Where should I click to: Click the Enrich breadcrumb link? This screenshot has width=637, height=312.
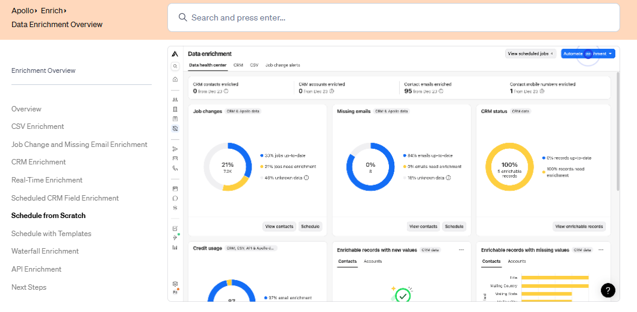(x=52, y=11)
